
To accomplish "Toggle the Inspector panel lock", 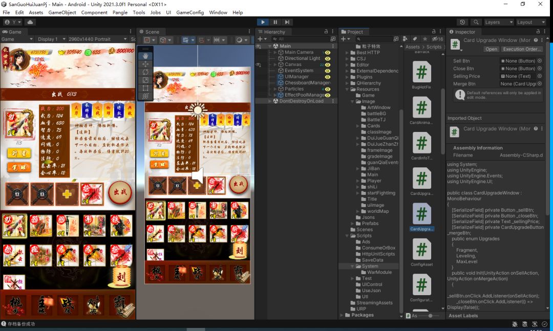I will click(x=539, y=32).
